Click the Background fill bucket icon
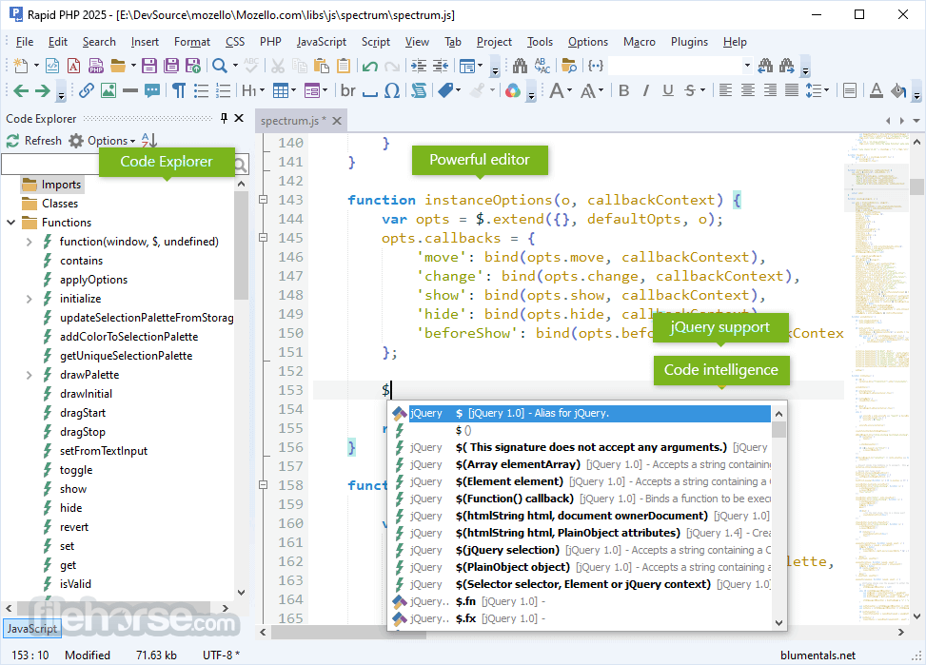926x665 pixels. [x=898, y=90]
